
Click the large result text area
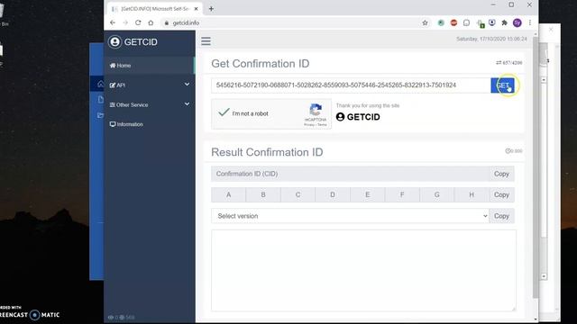(x=363, y=270)
